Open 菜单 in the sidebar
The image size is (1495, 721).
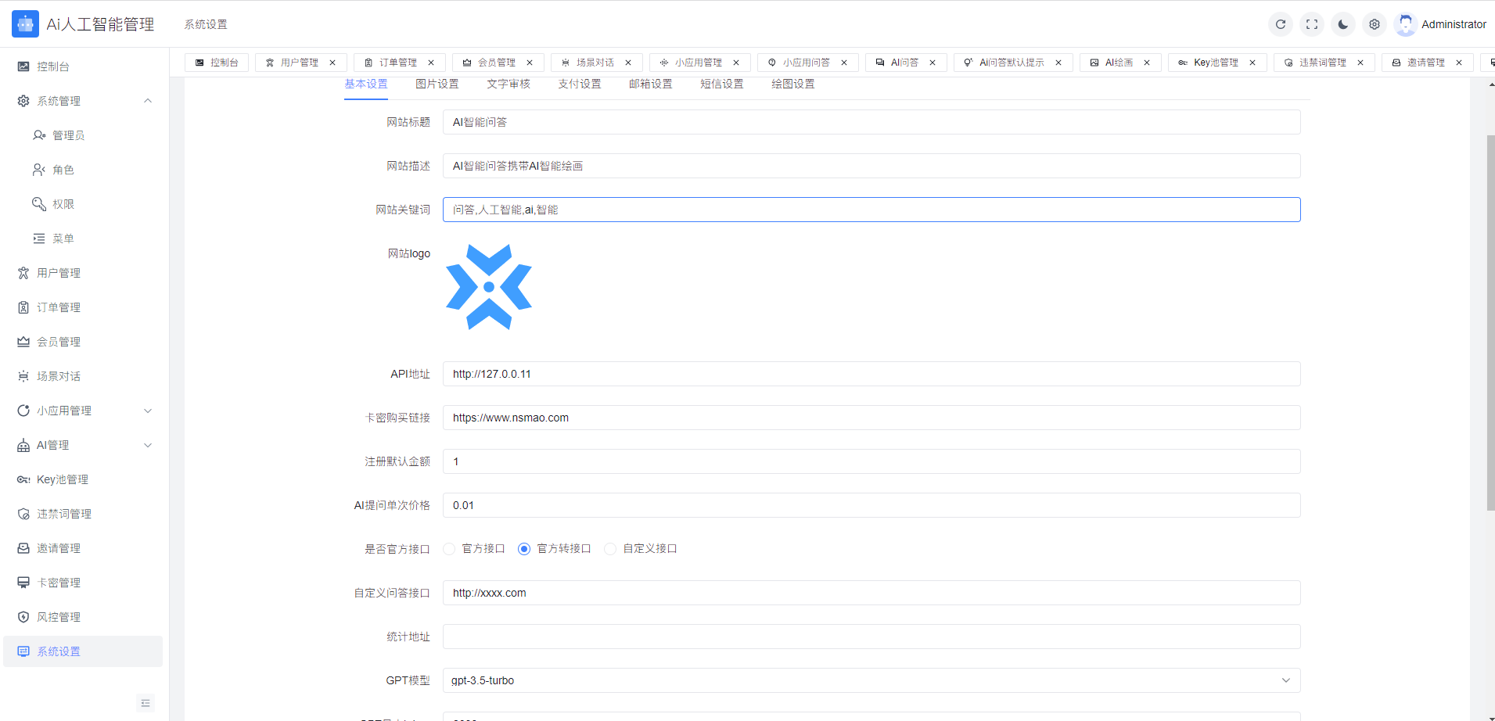pos(84,239)
